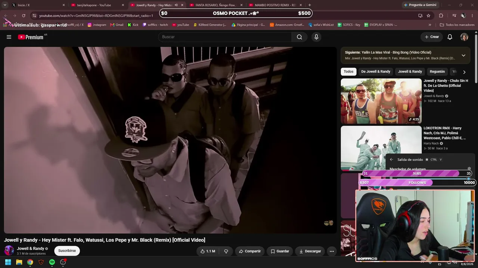Open more actions three-dot menu
The image size is (478, 268).
(332, 251)
